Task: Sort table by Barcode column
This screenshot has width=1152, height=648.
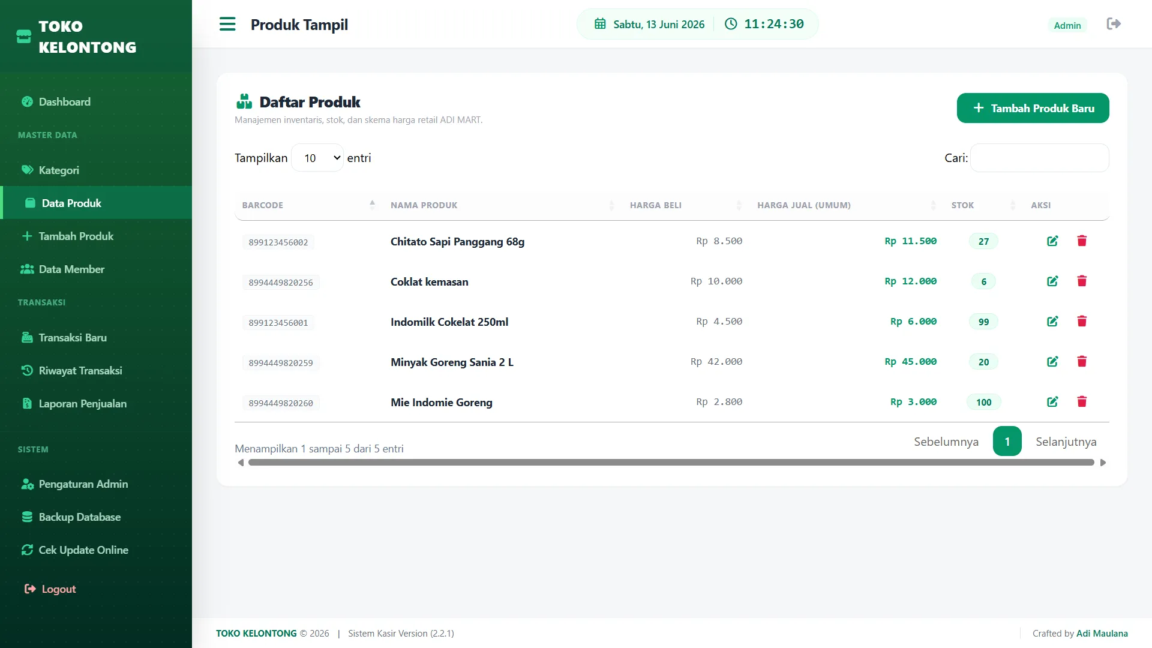Action: [x=308, y=205]
